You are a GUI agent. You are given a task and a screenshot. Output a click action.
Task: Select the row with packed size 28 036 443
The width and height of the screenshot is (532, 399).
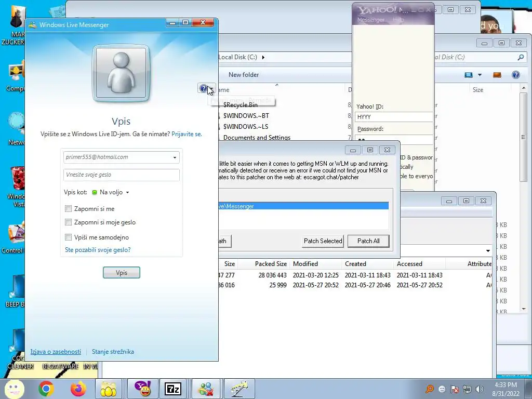(355, 275)
